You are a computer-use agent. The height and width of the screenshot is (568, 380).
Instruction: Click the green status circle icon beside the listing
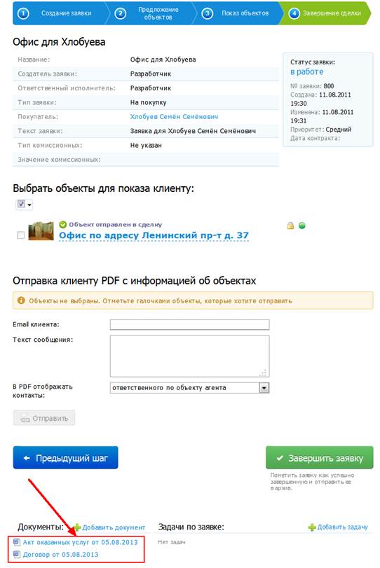301,226
